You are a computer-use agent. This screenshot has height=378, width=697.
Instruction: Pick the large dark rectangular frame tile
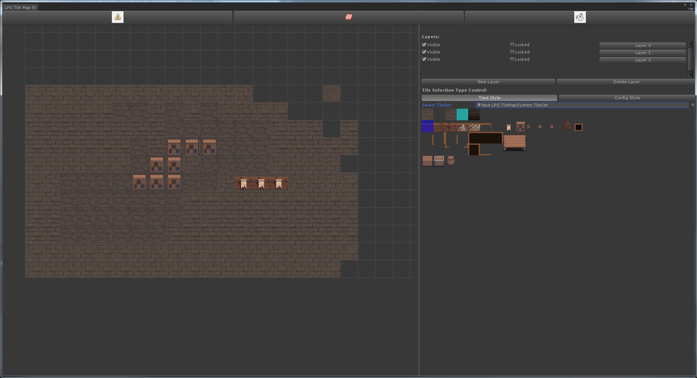486,138
